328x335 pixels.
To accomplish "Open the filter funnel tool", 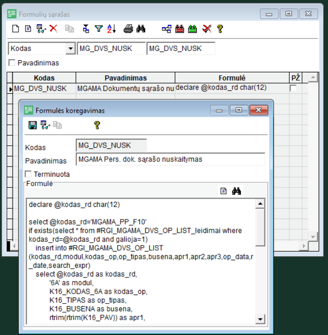I will pos(98,29).
